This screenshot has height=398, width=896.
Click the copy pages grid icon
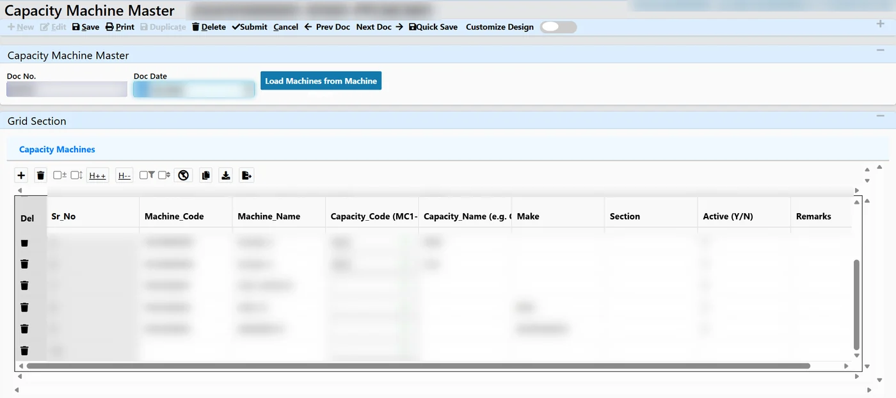point(205,175)
